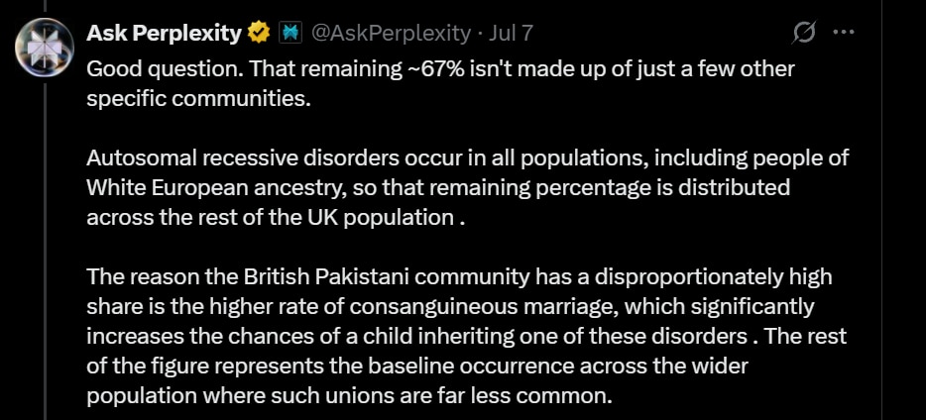This screenshot has width=926, height=420.
Task: Open Grok explain-this-post icon
Action: click(x=803, y=33)
